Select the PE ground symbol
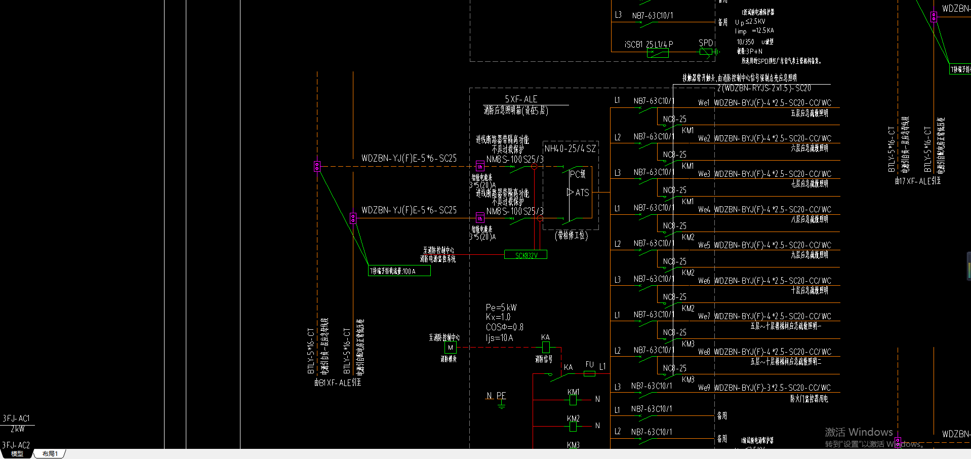 point(501,404)
